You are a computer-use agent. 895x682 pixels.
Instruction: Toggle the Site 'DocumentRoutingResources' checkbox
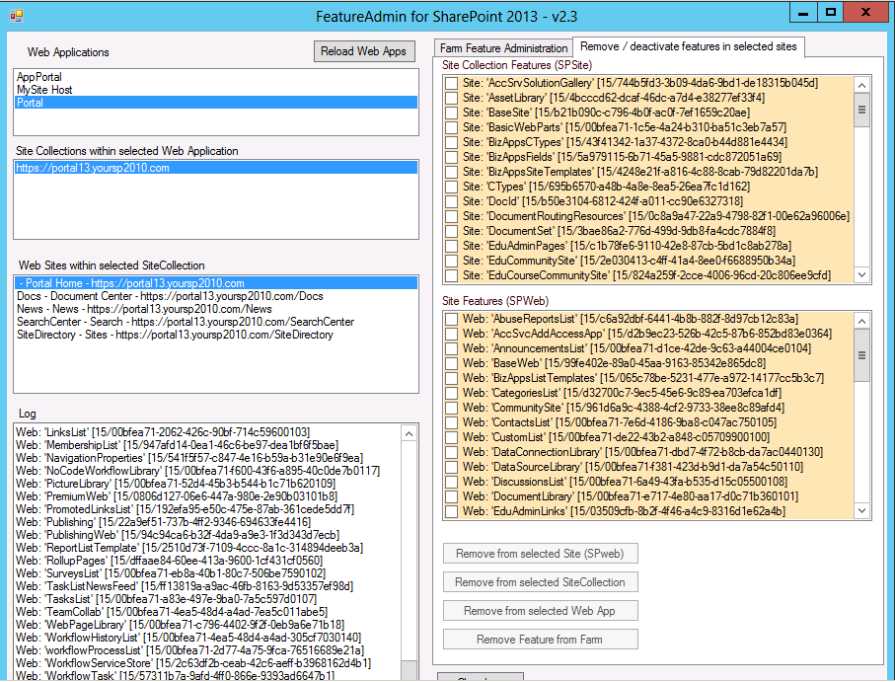coord(452,217)
